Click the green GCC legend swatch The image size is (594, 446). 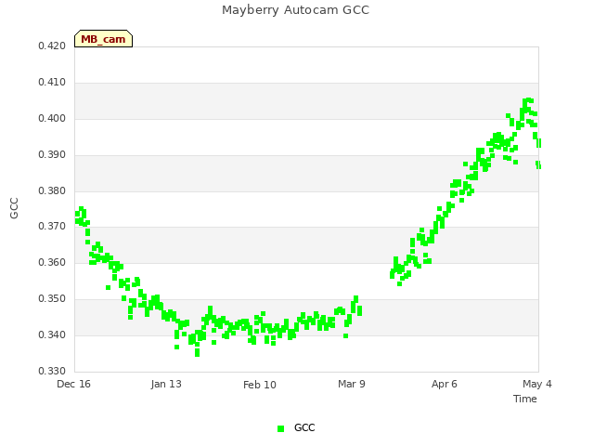pos(280,428)
